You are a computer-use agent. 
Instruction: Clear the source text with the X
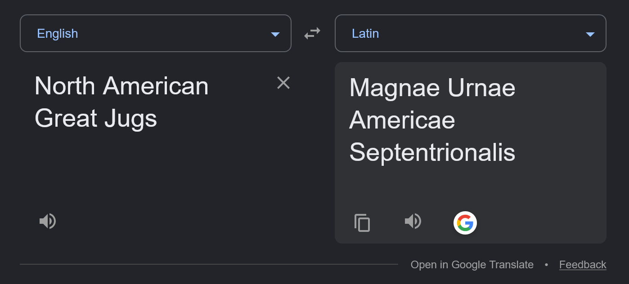pyautogui.click(x=283, y=83)
